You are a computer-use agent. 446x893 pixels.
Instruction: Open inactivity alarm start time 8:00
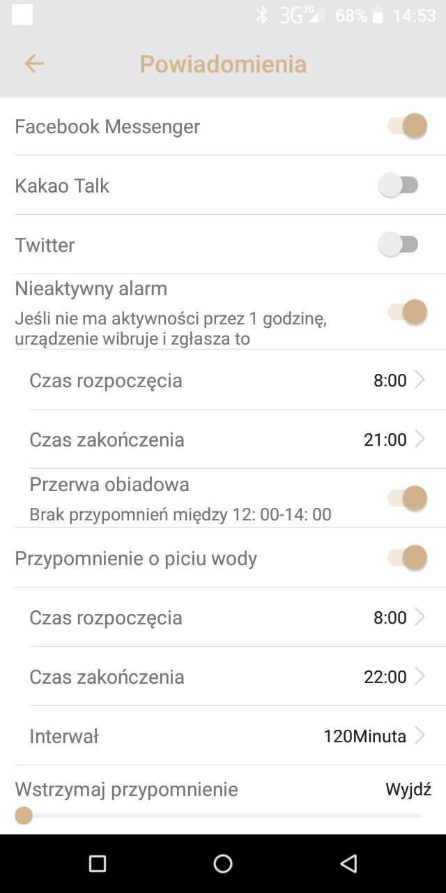(399, 380)
